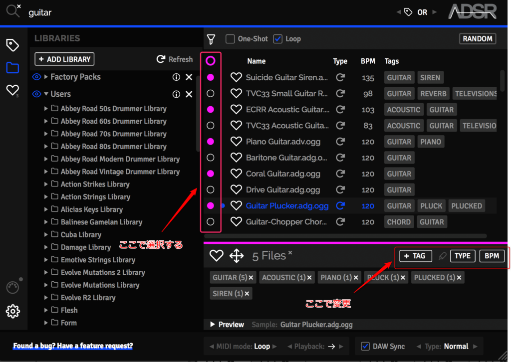The height and width of the screenshot is (362, 511).
Task: Click the loop type icon for Piano Guitar
Action: [x=340, y=142]
